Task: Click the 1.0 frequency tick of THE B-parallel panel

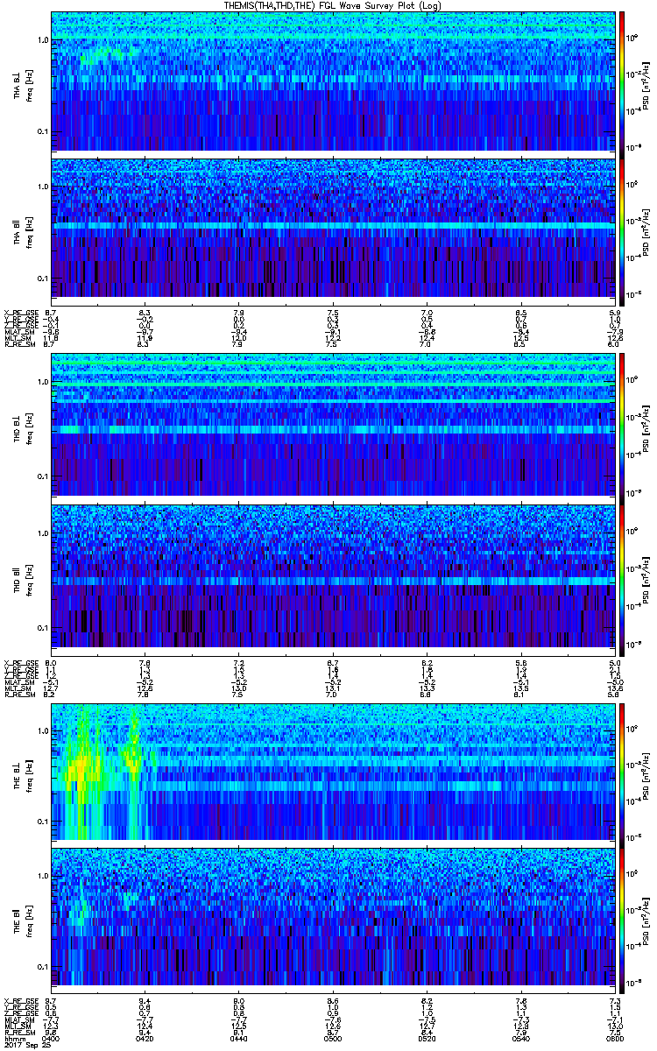Action: coord(41,876)
